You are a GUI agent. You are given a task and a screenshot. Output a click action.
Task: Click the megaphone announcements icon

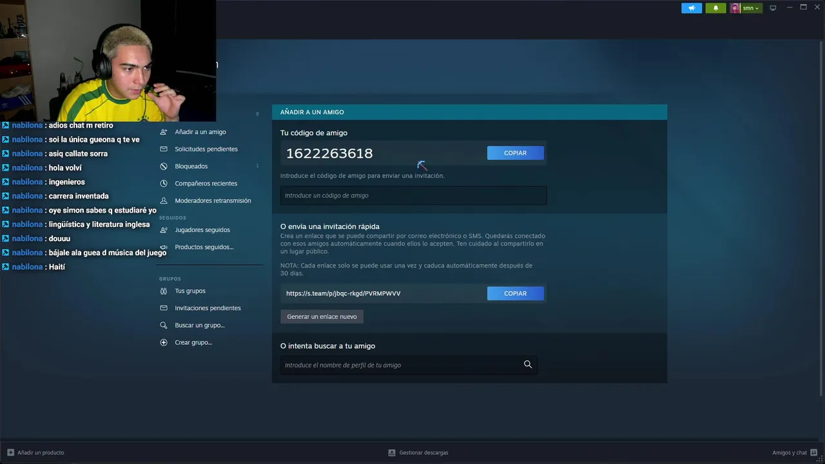pos(692,8)
